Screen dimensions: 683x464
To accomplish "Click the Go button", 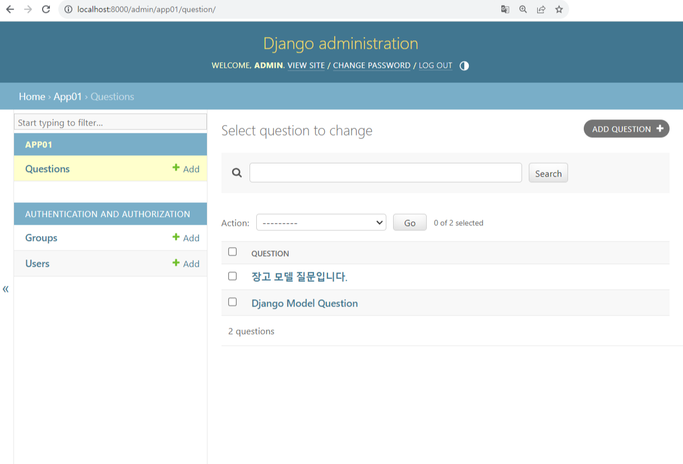I will (410, 222).
